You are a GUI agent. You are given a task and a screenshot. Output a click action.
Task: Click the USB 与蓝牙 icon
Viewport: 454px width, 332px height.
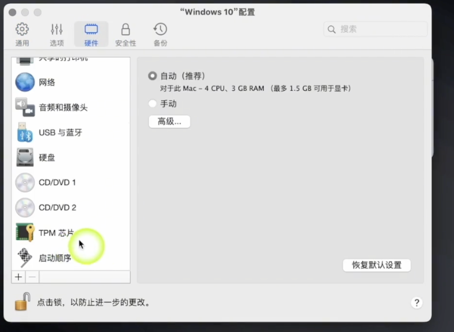[25, 132]
